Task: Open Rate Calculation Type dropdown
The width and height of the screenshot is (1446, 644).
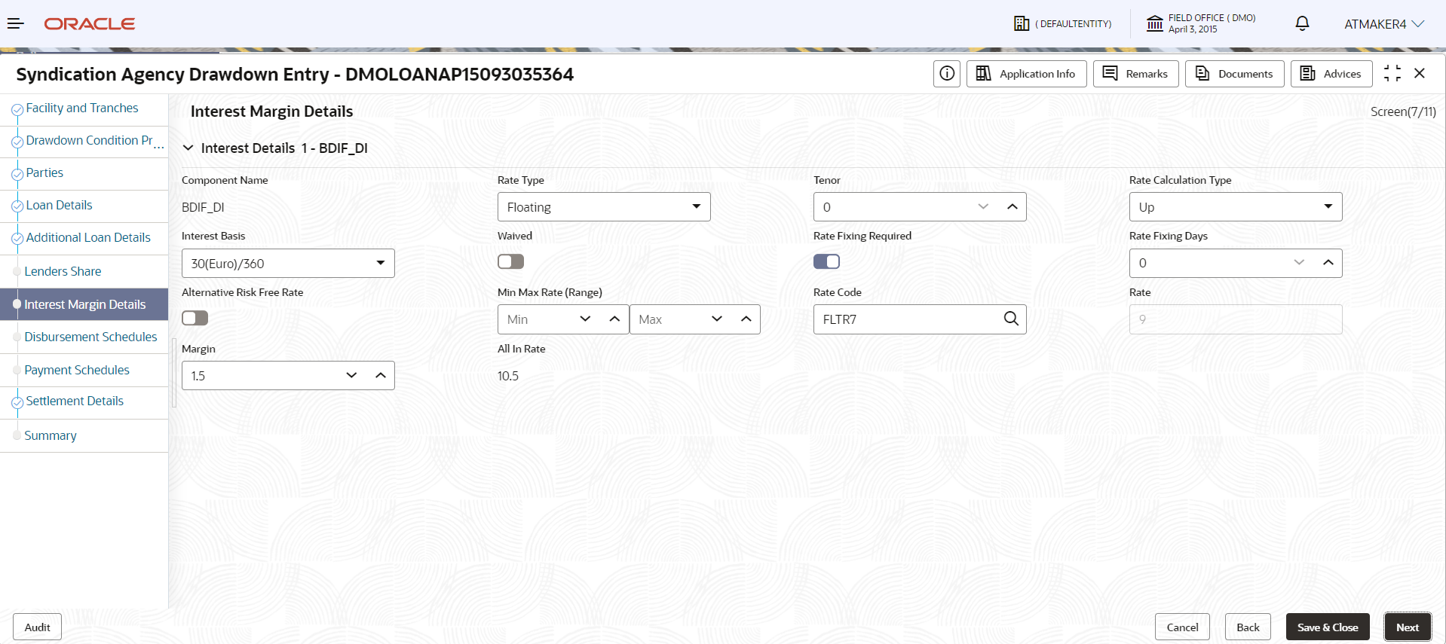Action: pos(1236,207)
